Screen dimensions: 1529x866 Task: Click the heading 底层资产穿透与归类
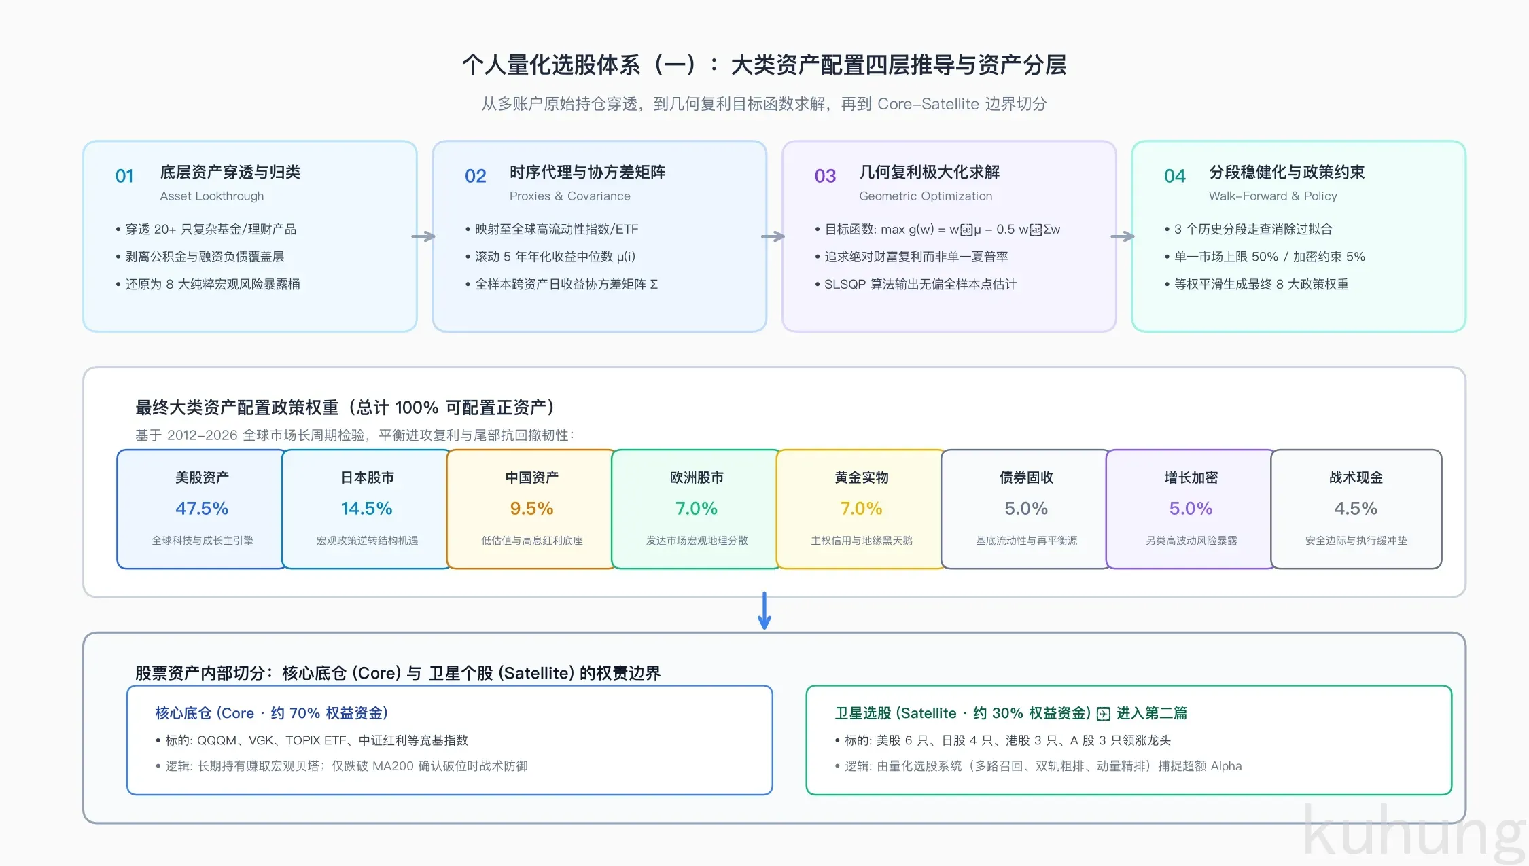[x=230, y=172]
